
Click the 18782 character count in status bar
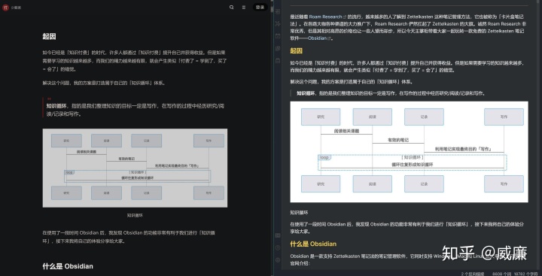coord(525,274)
